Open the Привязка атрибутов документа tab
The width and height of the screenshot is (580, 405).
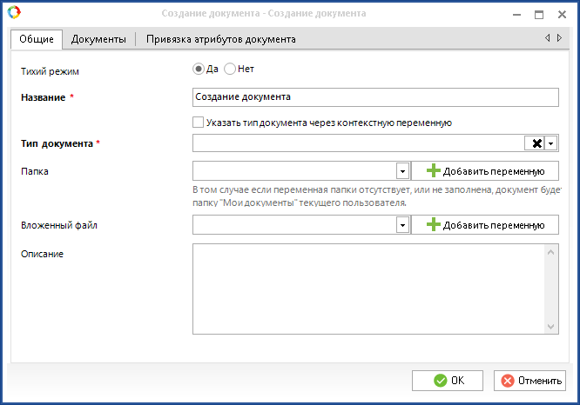click(221, 39)
